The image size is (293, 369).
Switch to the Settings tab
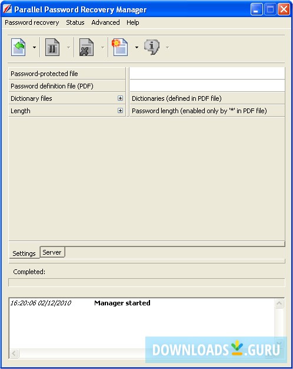pos(24,253)
